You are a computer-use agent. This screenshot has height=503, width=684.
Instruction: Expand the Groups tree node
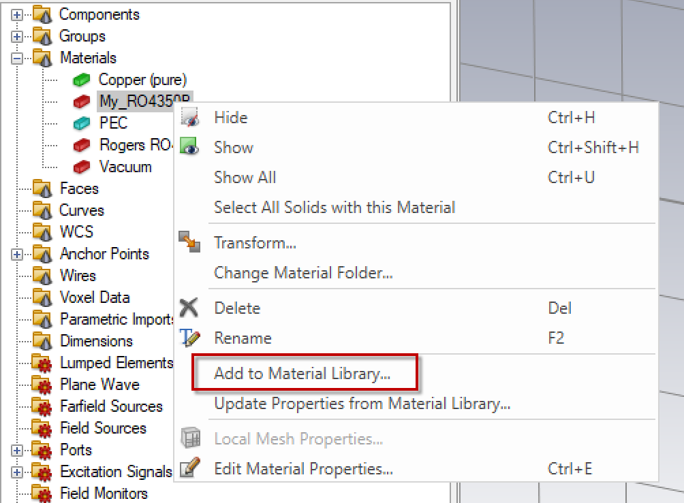click(x=17, y=36)
